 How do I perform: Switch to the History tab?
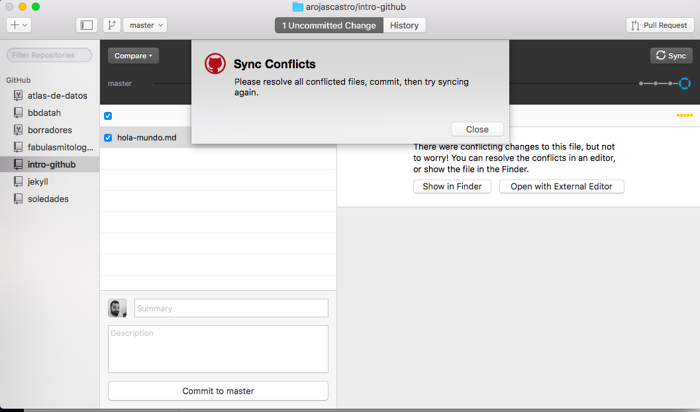404,25
